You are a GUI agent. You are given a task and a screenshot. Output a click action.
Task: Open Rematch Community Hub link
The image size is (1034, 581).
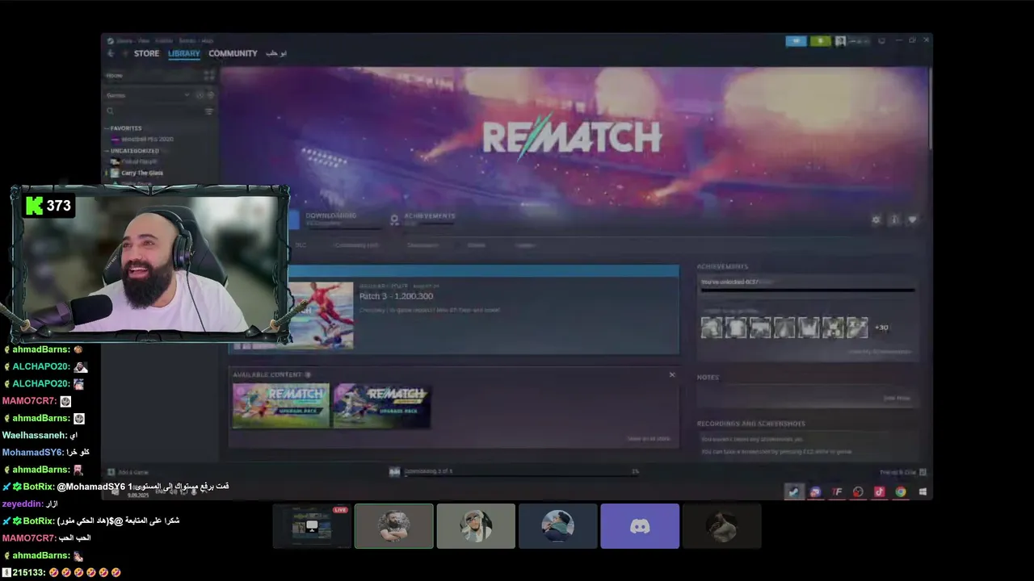(x=356, y=245)
